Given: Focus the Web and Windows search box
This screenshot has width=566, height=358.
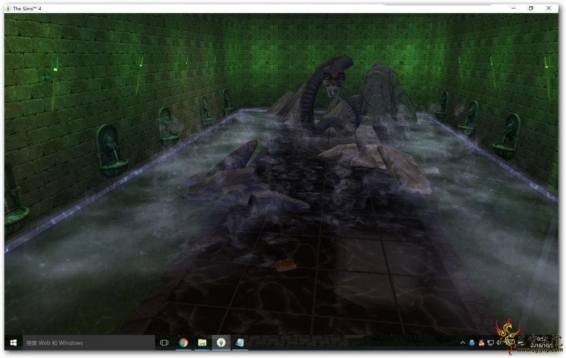Looking at the screenshot, I should 89,343.
